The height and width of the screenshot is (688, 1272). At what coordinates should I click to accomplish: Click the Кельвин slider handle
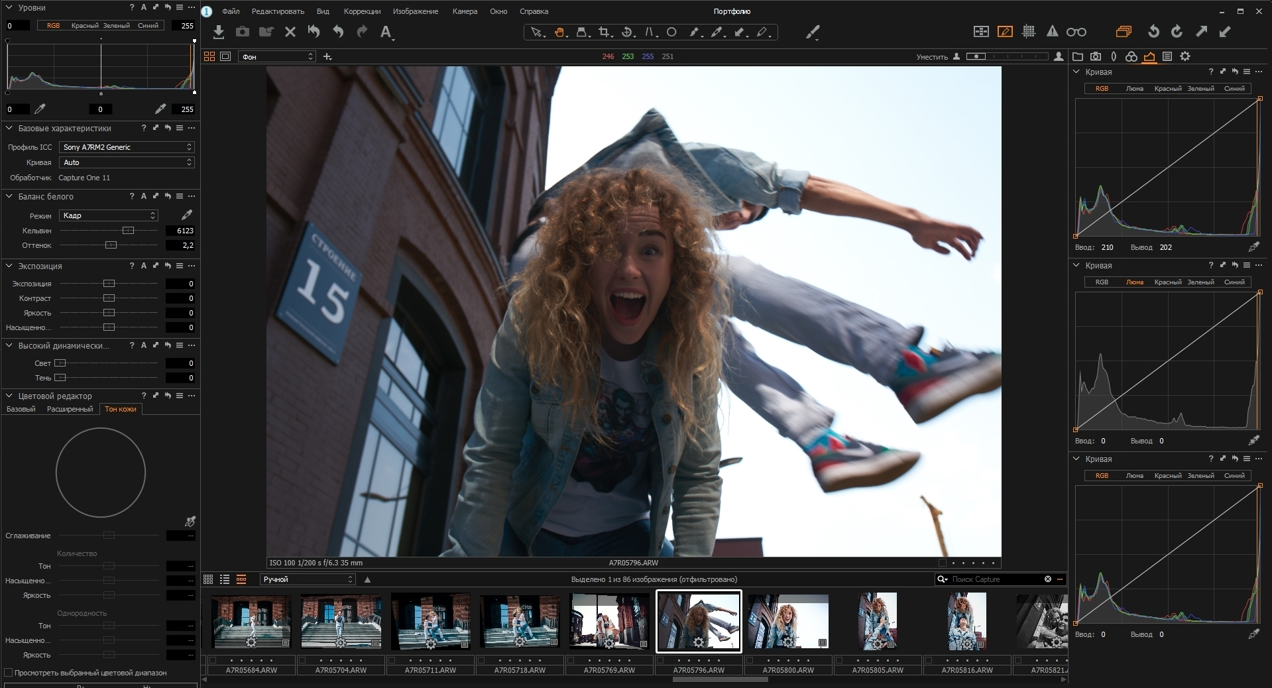(x=128, y=231)
